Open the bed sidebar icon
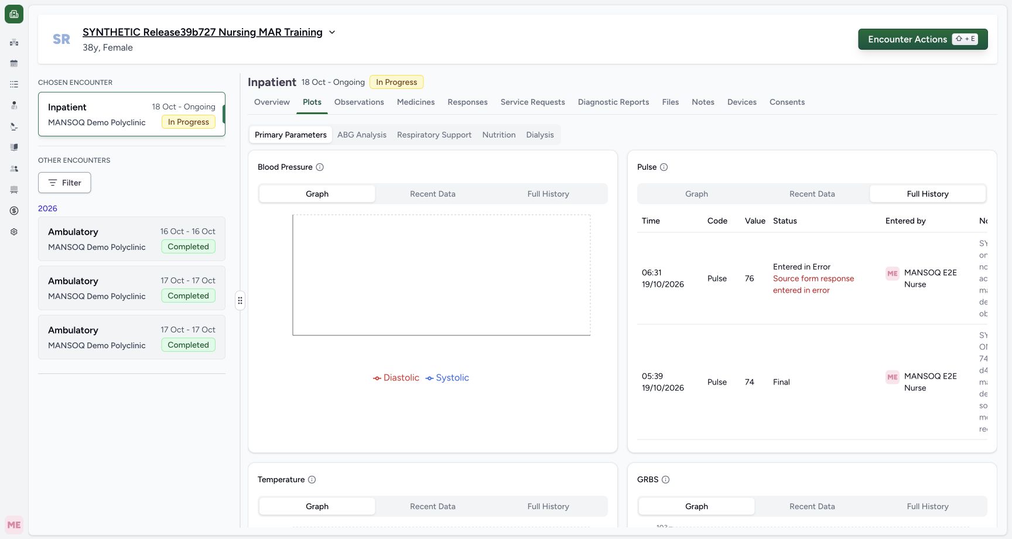 pos(14,190)
